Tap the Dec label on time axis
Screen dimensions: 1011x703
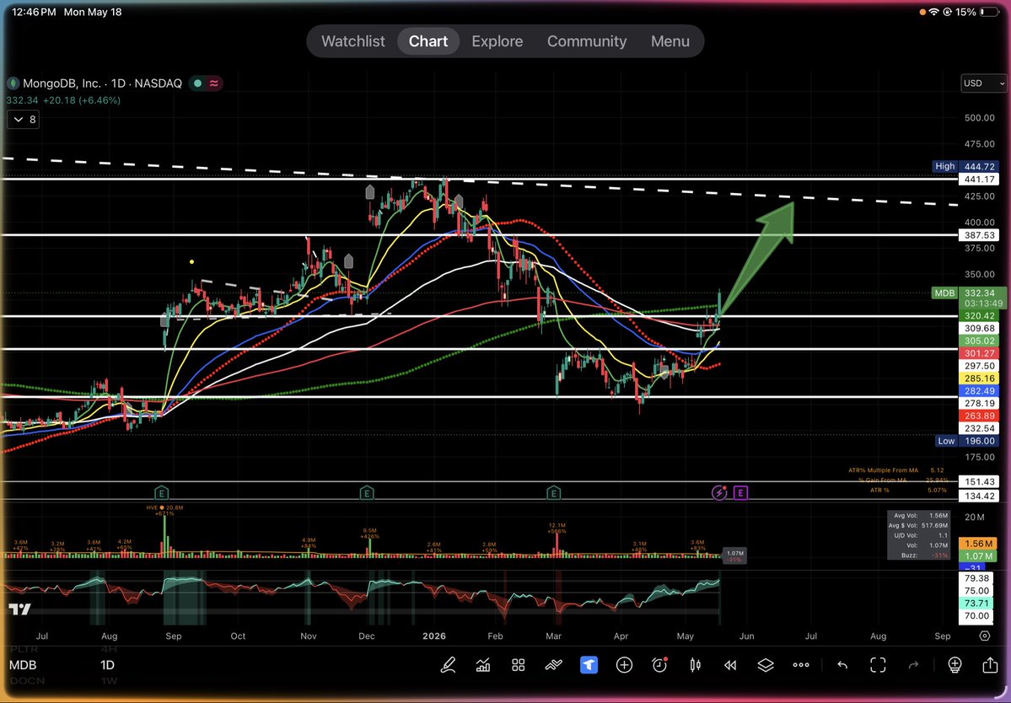(367, 636)
